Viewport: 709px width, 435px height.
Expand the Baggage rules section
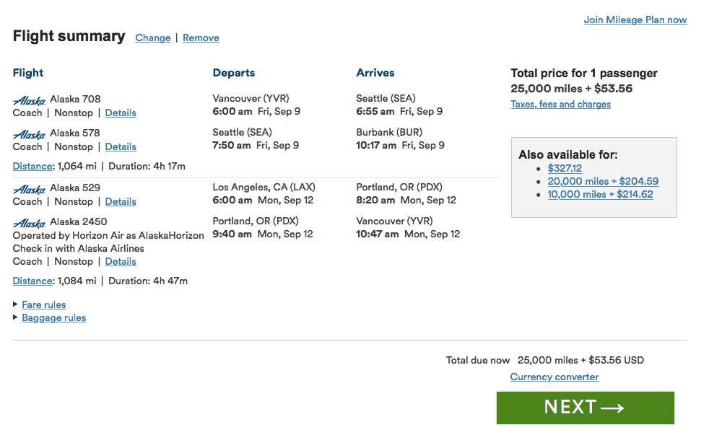point(53,318)
